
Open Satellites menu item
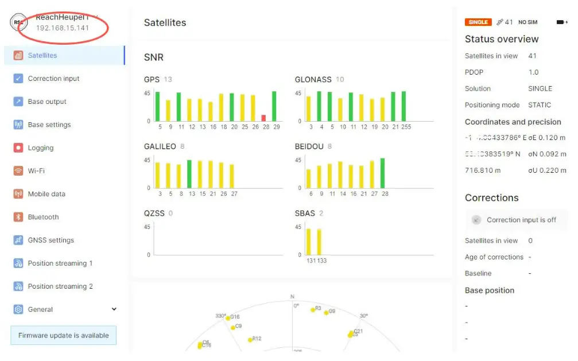tap(64, 55)
